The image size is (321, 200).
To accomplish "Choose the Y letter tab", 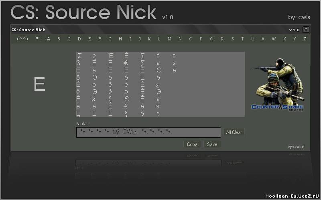I will pyautogui.click(x=295, y=39).
